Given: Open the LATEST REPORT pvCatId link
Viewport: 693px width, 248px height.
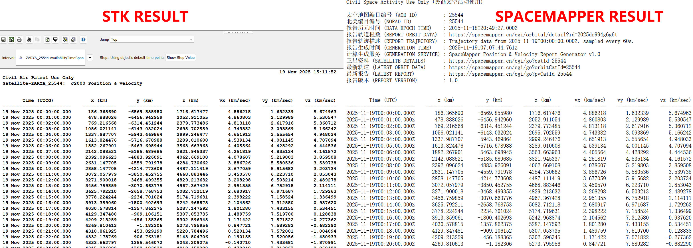Looking at the screenshot, I should click(x=510, y=74).
